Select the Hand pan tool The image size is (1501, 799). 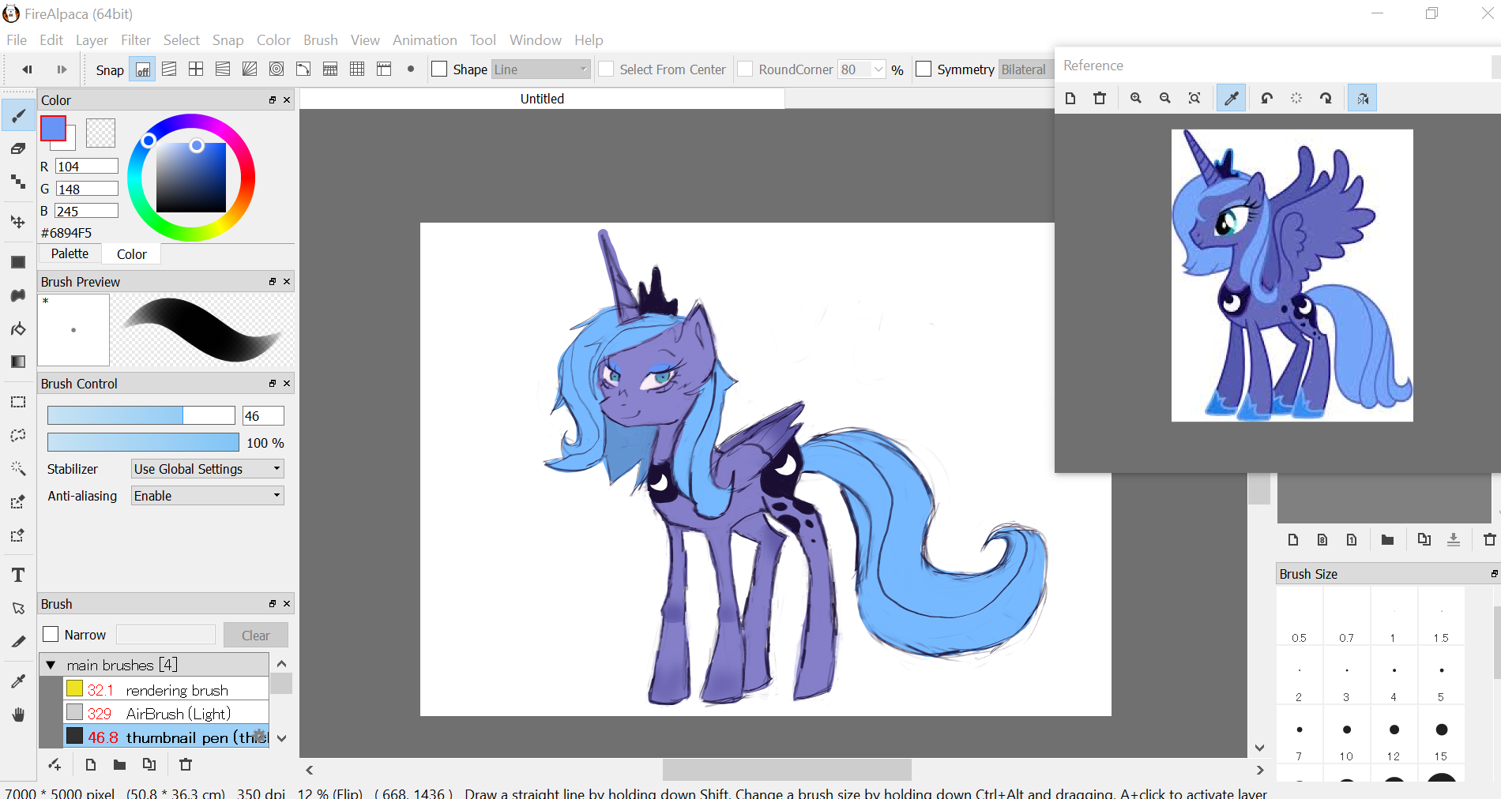(18, 715)
